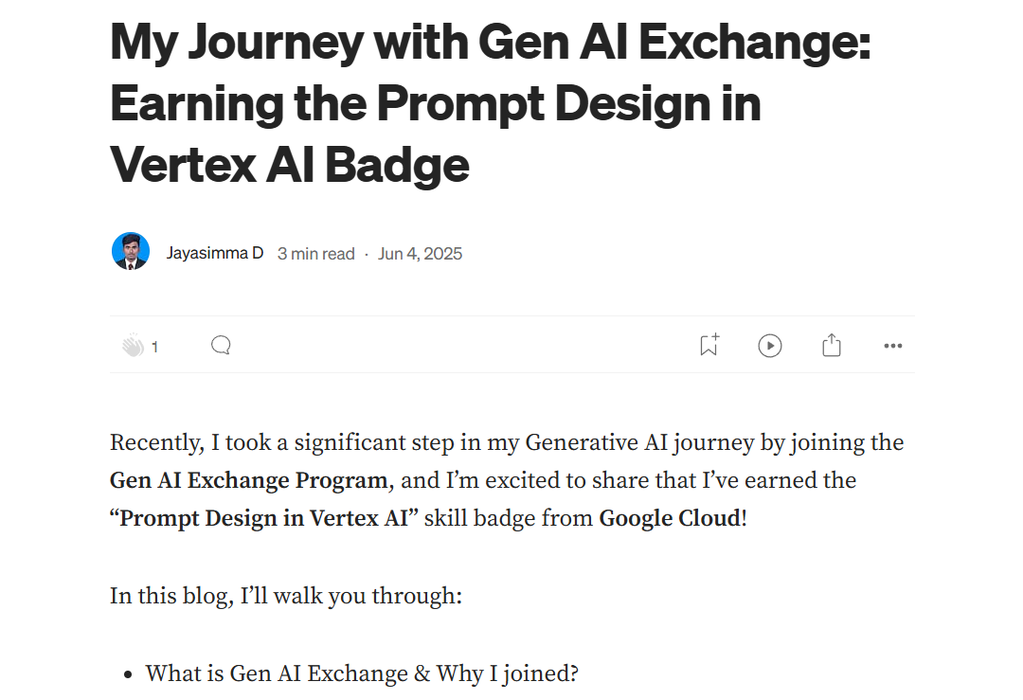The width and height of the screenshot is (1023, 700).
Task: Click the bullet about why I joined
Action: pos(362,673)
